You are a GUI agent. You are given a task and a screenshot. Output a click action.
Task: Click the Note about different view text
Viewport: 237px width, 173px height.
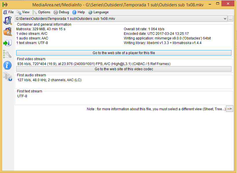[156, 109]
